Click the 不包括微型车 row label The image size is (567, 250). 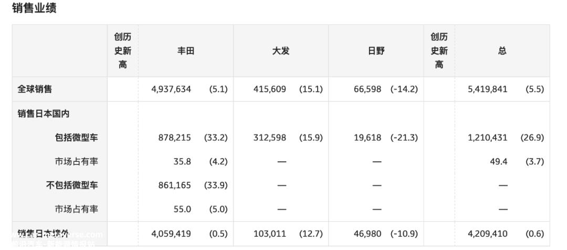point(72,185)
